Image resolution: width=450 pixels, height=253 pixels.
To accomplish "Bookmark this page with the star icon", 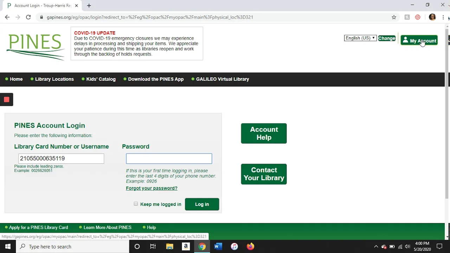I will [394, 17].
